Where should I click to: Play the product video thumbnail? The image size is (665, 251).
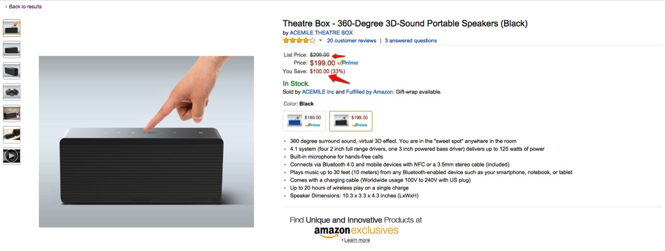click(12, 156)
